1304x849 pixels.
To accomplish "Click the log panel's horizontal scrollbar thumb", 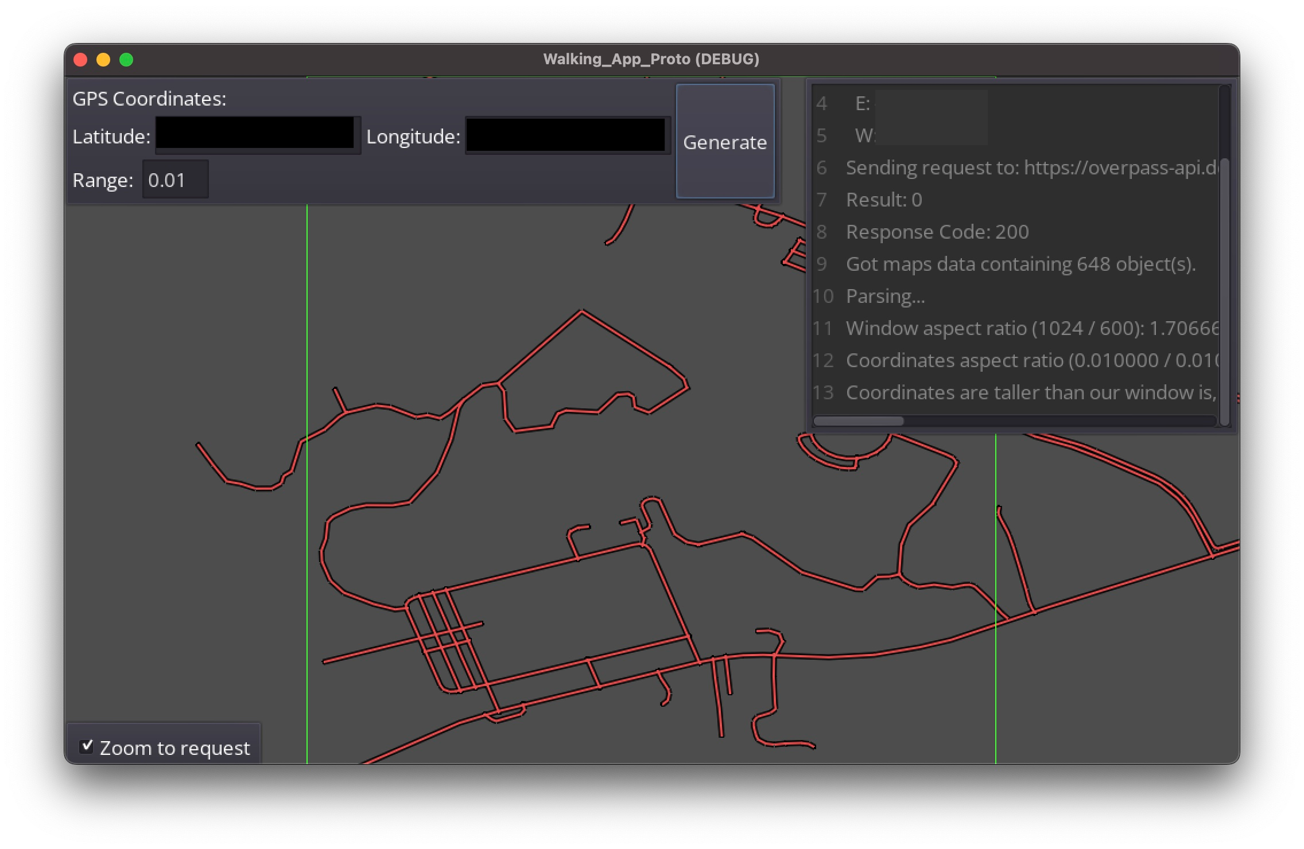I will (x=858, y=421).
